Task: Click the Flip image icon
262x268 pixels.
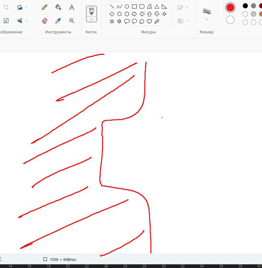Action: pos(20,21)
